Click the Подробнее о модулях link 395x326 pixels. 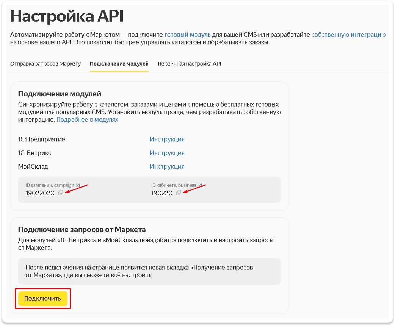pyautogui.click(x=87, y=119)
